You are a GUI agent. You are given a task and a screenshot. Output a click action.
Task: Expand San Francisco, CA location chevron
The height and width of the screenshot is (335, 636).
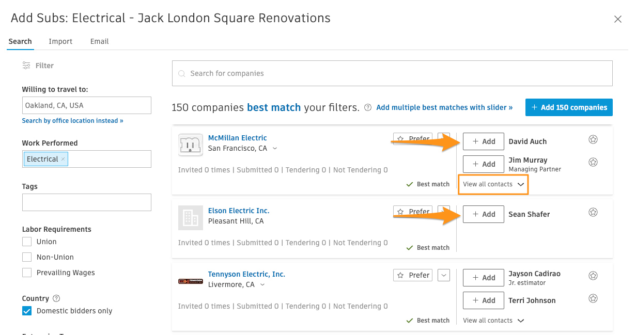[275, 149]
